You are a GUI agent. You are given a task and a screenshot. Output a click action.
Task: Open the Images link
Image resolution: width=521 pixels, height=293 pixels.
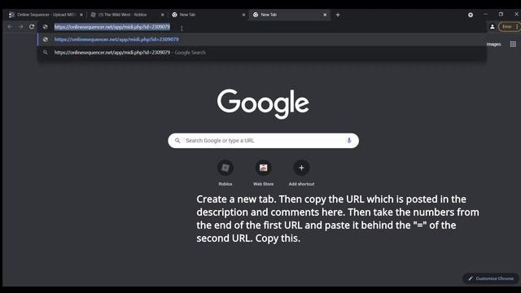click(494, 44)
